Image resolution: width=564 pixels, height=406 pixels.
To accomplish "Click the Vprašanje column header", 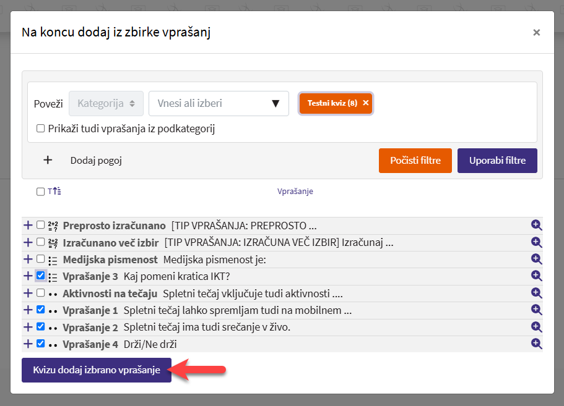I will (295, 192).
